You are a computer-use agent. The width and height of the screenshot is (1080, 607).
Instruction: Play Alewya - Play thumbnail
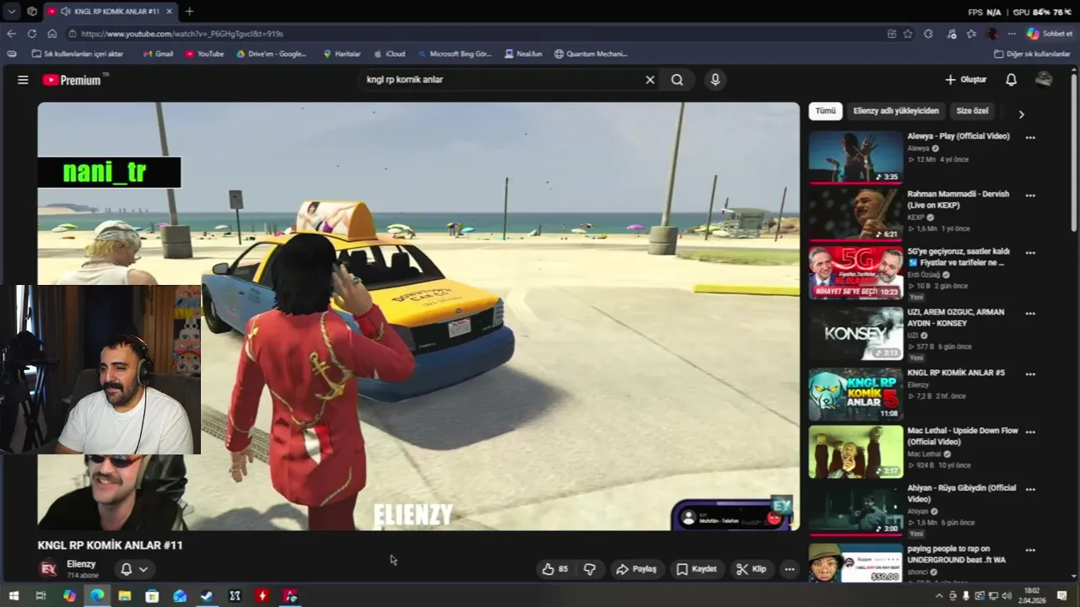click(856, 156)
